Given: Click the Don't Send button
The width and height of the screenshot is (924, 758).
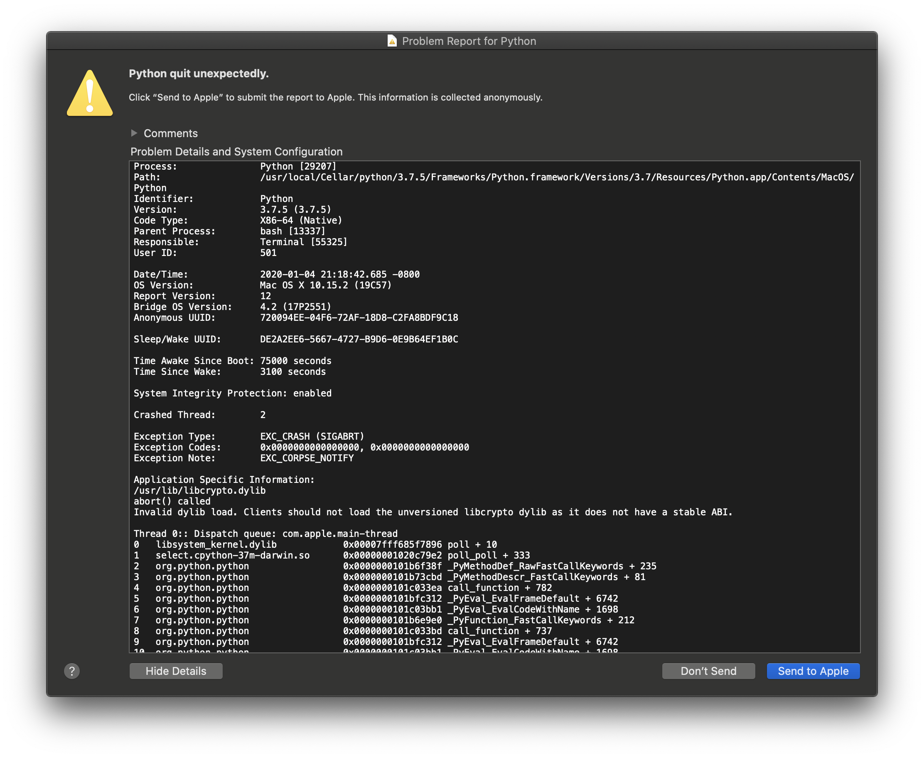Looking at the screenshot, I should click(708, 671).
